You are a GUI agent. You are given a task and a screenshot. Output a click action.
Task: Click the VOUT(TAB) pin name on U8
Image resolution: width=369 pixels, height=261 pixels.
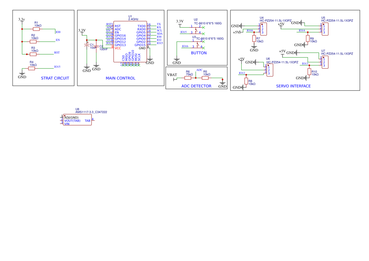coord(72,121)
